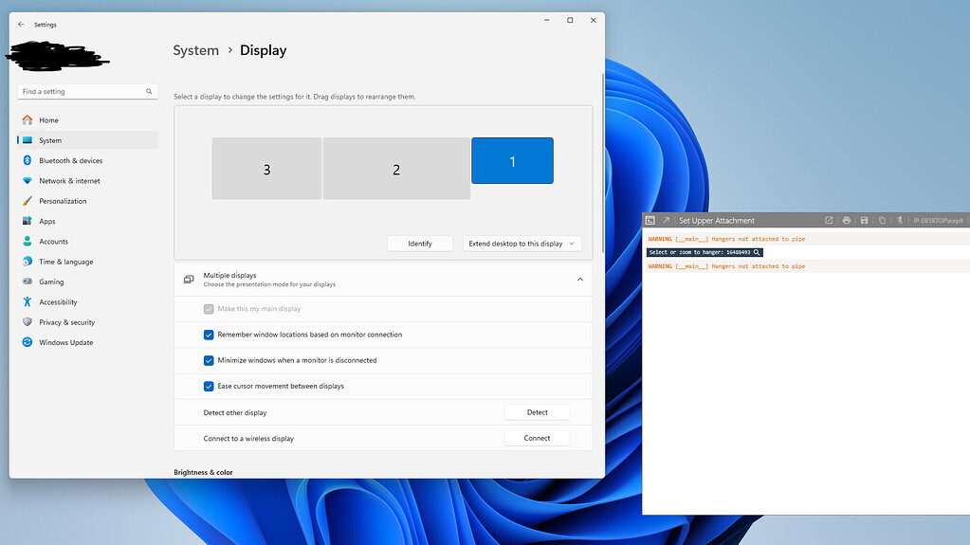The width and height of the screenshot is (970, 545).
Task: Click the Apps icon in sidebar
Action: pyautogui.click(x=27, y=221)
